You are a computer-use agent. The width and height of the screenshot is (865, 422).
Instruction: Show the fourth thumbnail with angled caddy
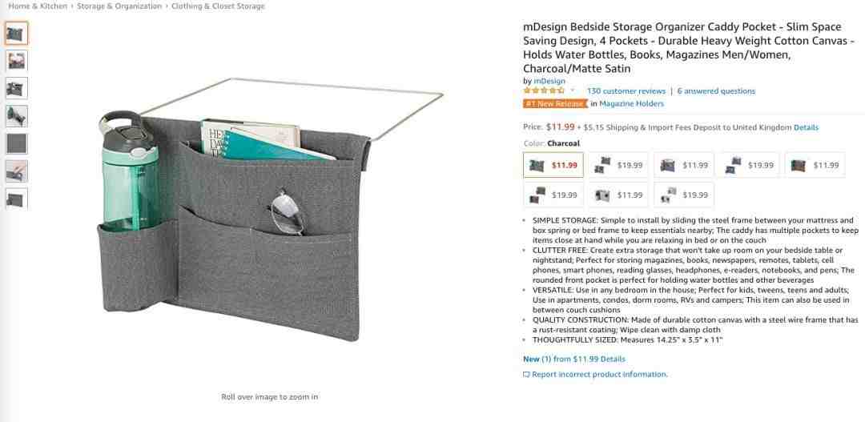pyautogui.click(x=16, y=116)
